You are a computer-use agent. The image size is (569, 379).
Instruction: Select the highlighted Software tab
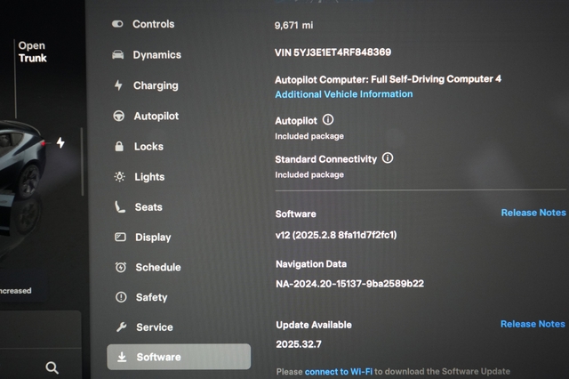(x=179, y=357)
